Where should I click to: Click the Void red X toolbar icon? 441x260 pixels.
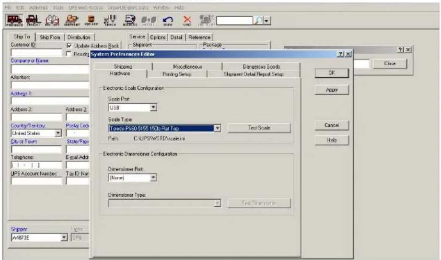coord(187,20)
